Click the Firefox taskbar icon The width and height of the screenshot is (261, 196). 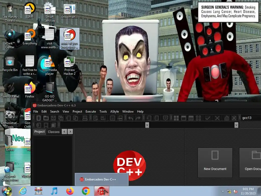click(70, 191)
